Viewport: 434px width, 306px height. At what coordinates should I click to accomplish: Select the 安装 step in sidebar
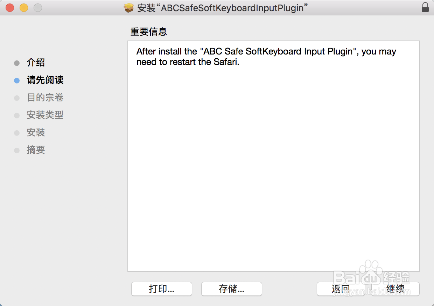pos(36,133)
